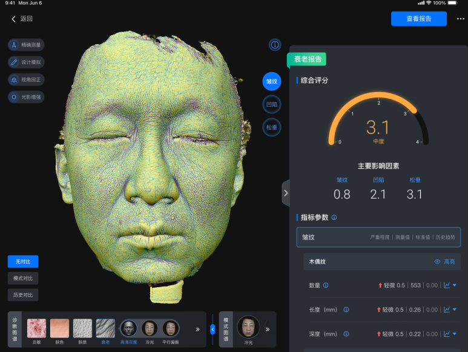Select 冷光 mode in diagnostic strip
This screenshot has height=352, width=468.
pos(150,331)
